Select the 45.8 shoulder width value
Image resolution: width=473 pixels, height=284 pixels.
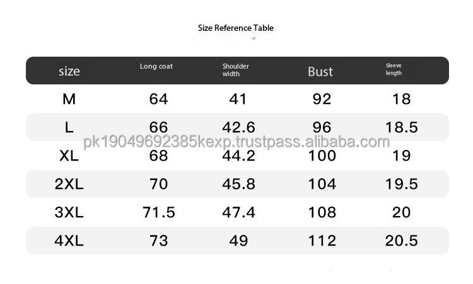[x=238, y=184]
